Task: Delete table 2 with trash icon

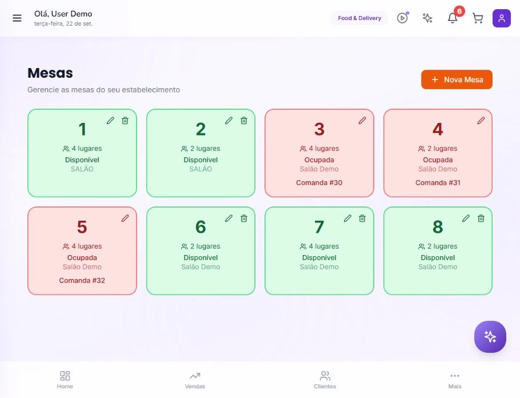Action: pos(244,121)
